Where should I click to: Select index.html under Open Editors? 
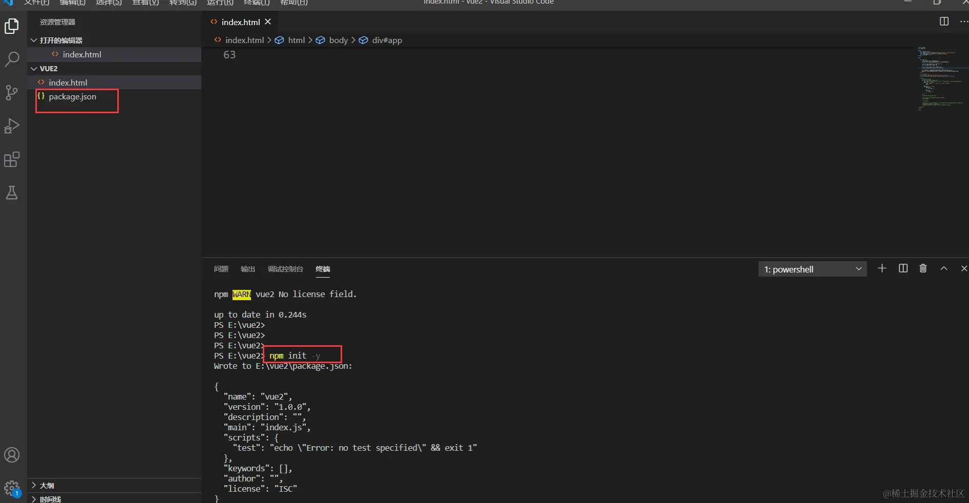click(115, 54)
